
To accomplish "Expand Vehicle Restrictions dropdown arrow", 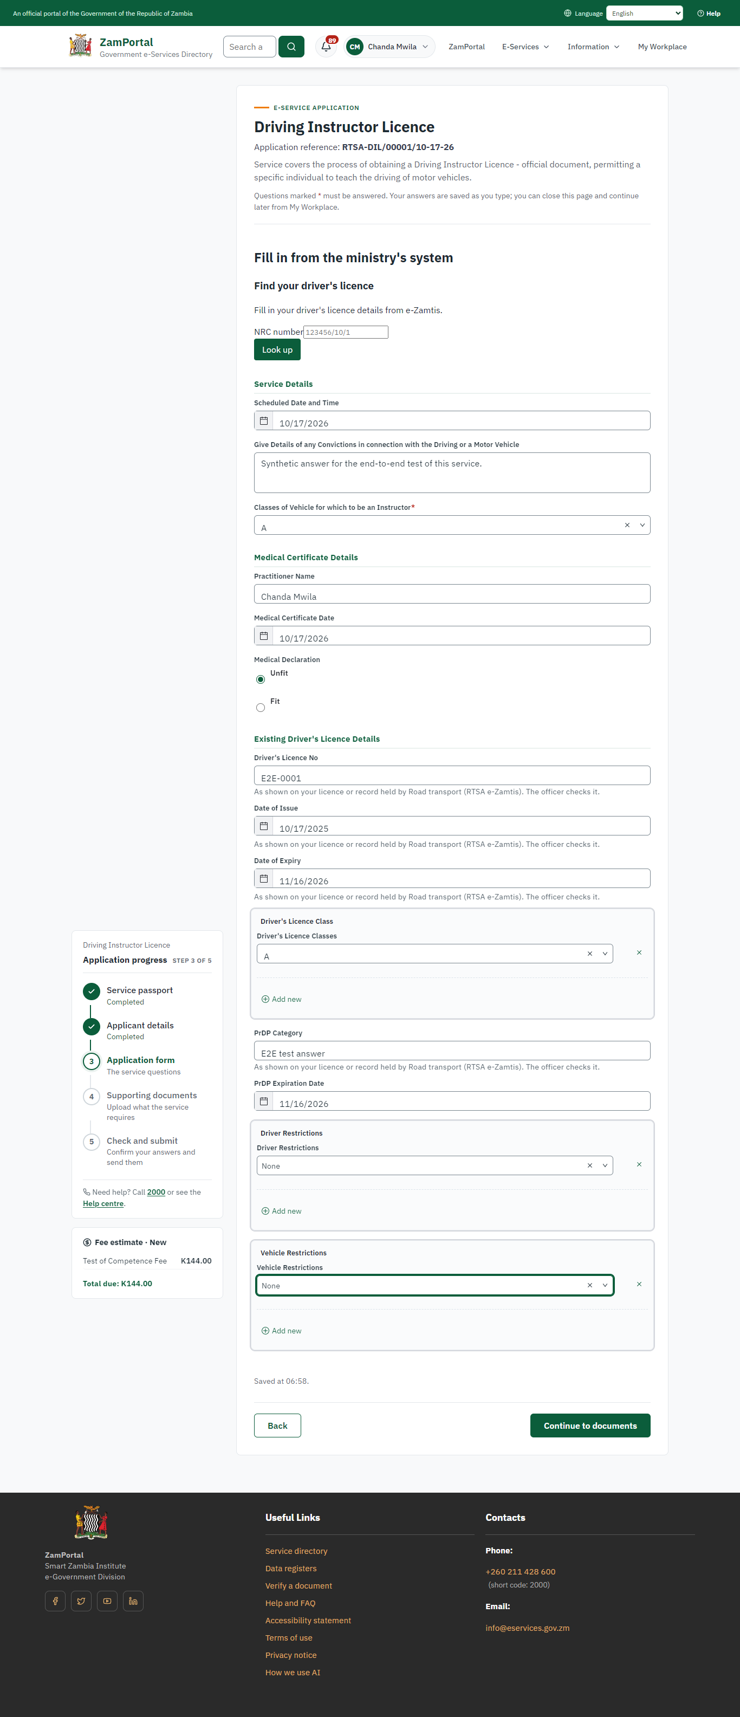I will point(605,1285).
